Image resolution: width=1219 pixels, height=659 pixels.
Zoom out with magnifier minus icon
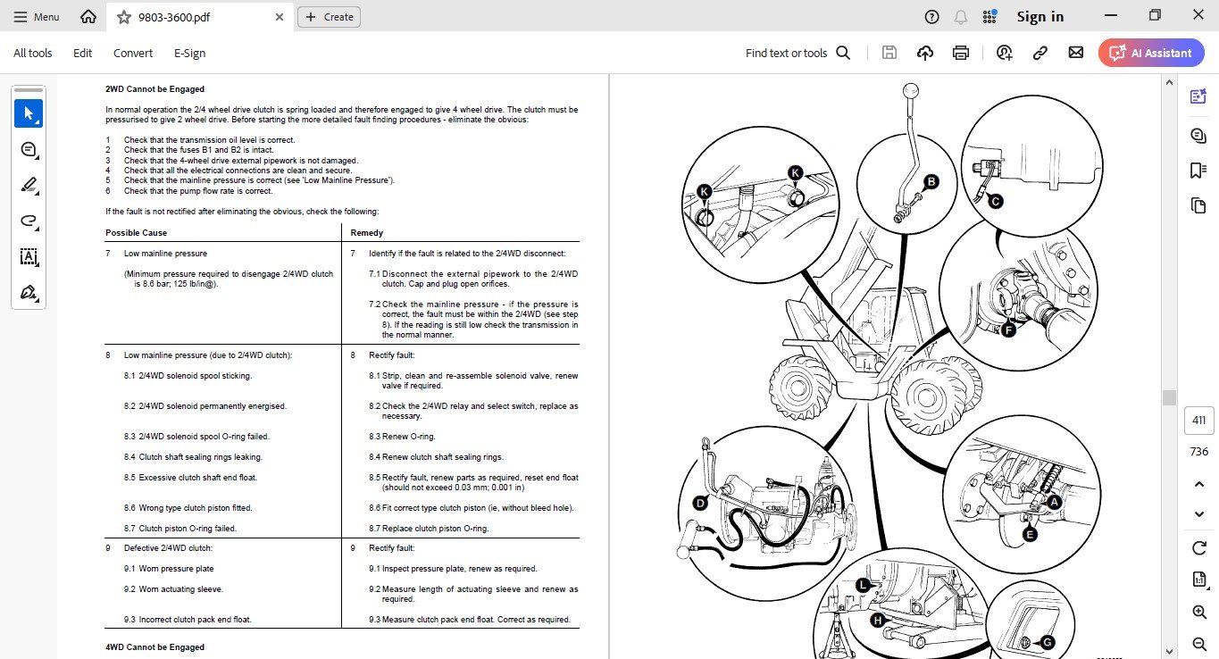pos(1199,644)
